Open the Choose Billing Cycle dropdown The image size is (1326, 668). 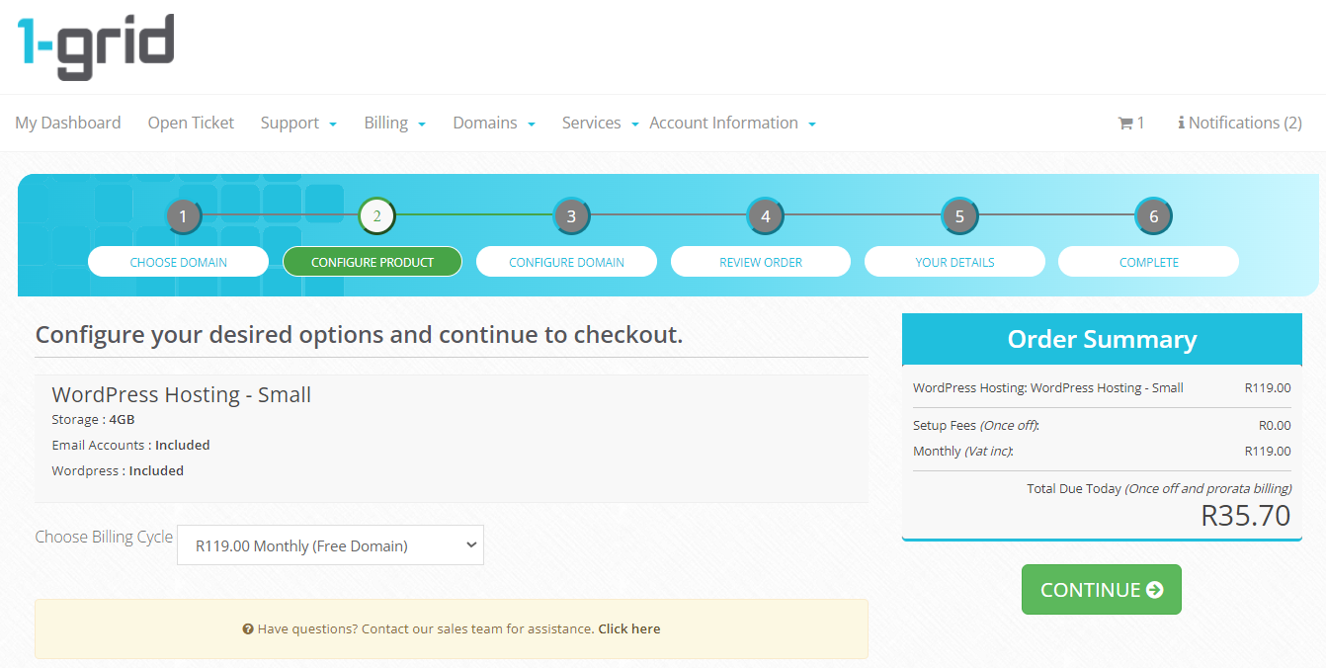(x=330, y=545)
